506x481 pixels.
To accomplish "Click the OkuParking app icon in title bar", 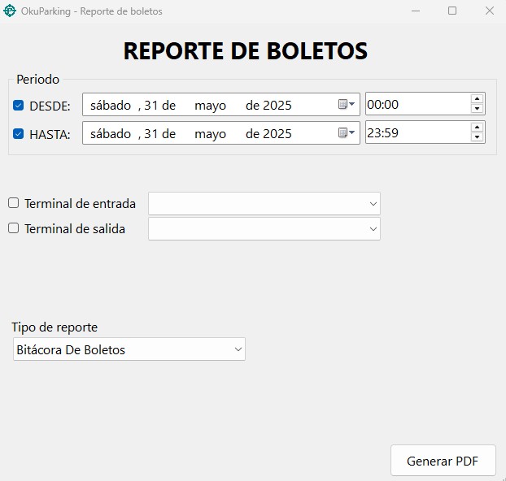I will 10,11.
